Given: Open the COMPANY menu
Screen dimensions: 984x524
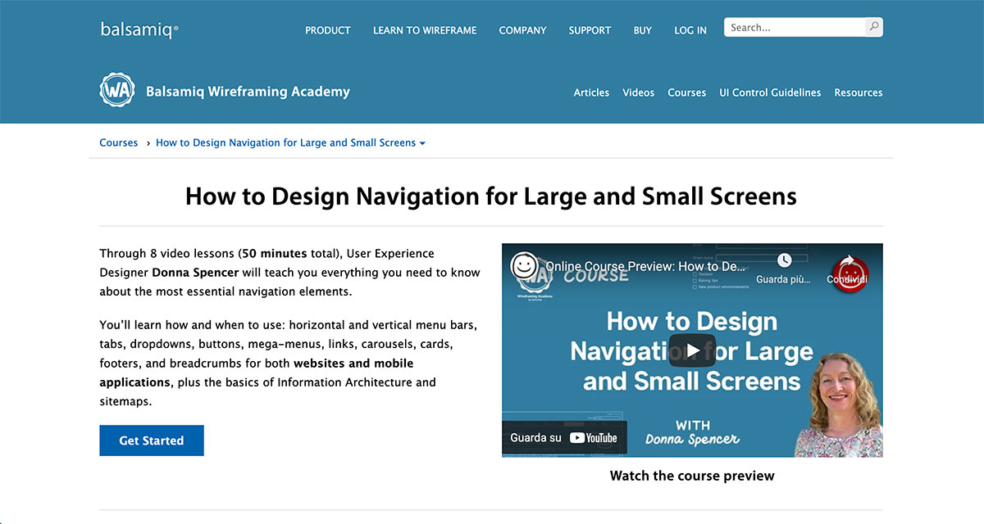Looking at the screenshot, I should pyautogui.click(x=522, y=30).
